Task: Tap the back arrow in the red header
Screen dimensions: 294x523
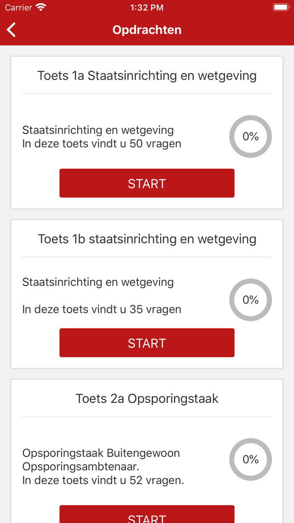Action: (10, 30)
